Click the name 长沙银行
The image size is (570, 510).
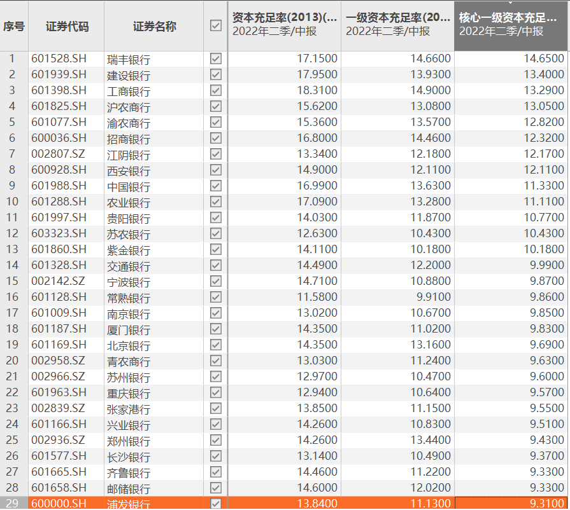click(128, 457)
